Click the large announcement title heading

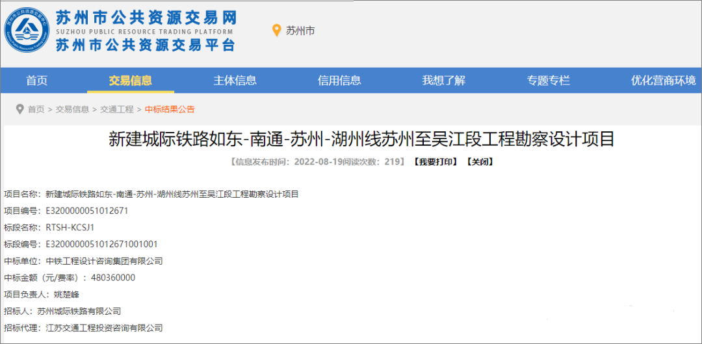[361, 139]
